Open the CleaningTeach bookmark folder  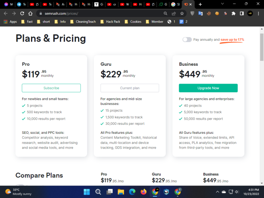83,21
